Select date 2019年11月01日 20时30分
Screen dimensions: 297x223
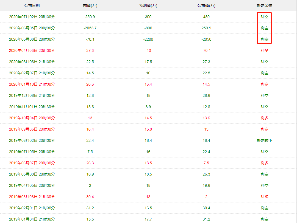point(32,107)
